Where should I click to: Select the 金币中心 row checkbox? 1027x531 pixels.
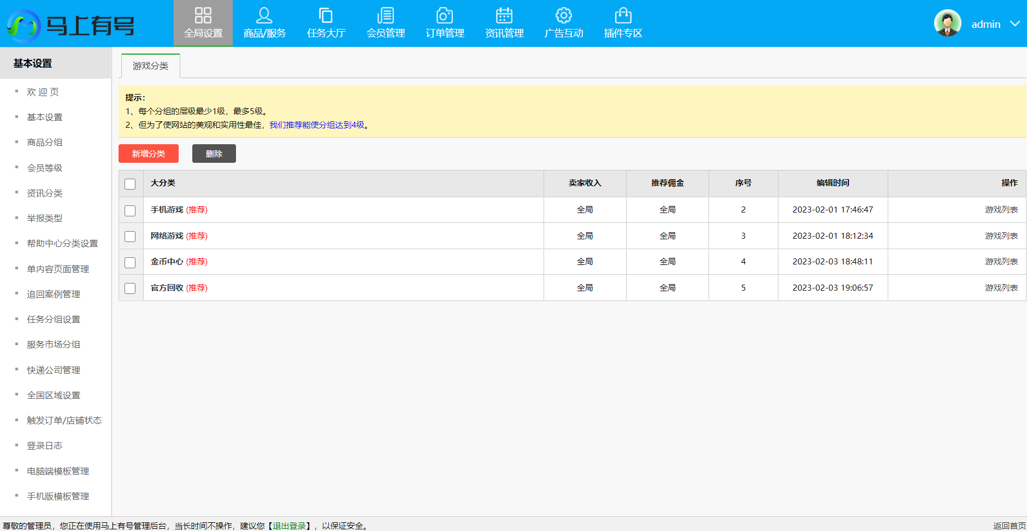(130, 262)
